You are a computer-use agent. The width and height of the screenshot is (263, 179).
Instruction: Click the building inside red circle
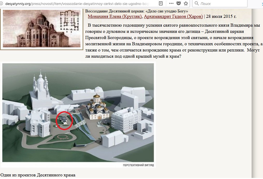[64, 120]
